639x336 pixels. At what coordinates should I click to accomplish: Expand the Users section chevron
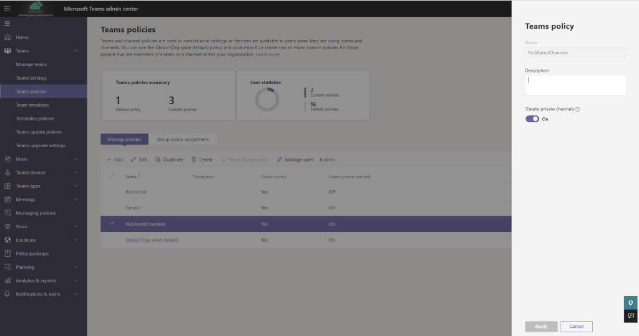pyautogui.click(x=76, y=159)
